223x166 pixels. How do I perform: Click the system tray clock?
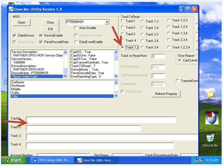[x=211, y=160]
